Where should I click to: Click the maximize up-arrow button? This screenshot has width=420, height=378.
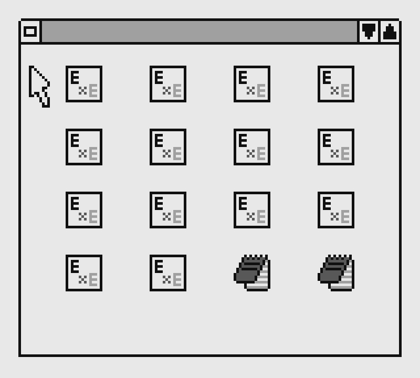click(390, 31)
